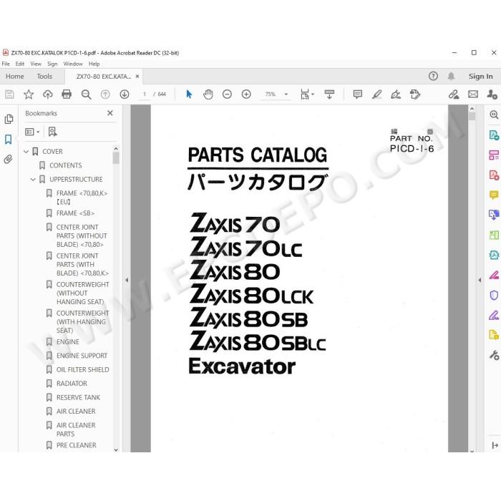Expand right tools pane at bottom
The height and width of the screenshot is (501, 501).
click(x=495, y=445)
